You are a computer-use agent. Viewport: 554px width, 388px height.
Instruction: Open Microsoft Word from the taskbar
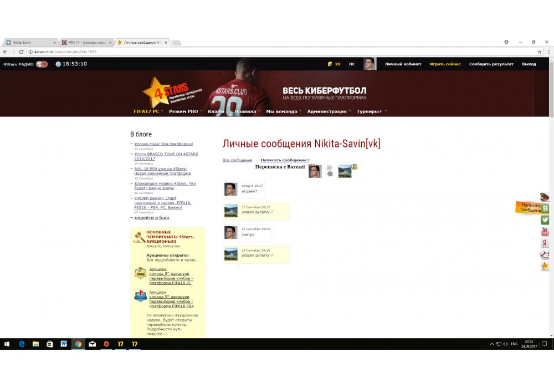tap(64, 344)
